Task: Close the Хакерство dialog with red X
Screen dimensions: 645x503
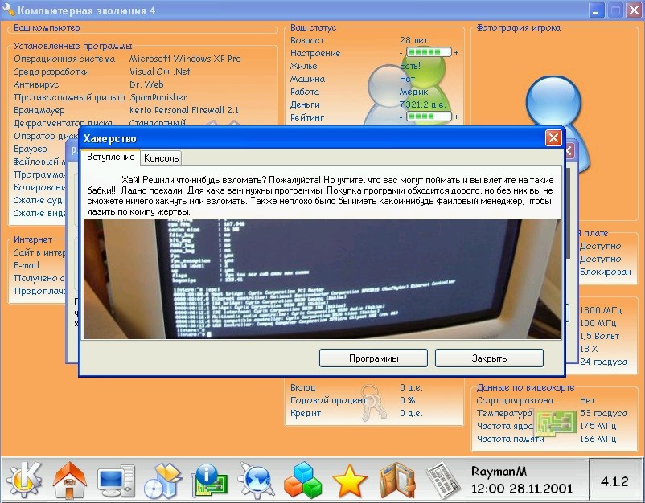Action: [553, 138]
